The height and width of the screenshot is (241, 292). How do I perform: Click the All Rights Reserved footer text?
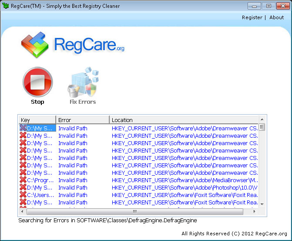click(234, 234)
